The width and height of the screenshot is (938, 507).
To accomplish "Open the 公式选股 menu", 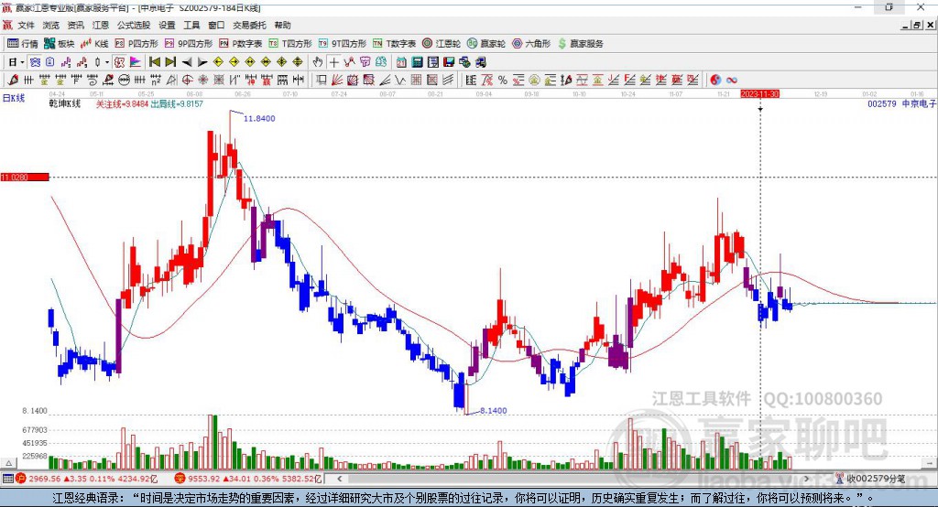I will click(x=134, y=25).
